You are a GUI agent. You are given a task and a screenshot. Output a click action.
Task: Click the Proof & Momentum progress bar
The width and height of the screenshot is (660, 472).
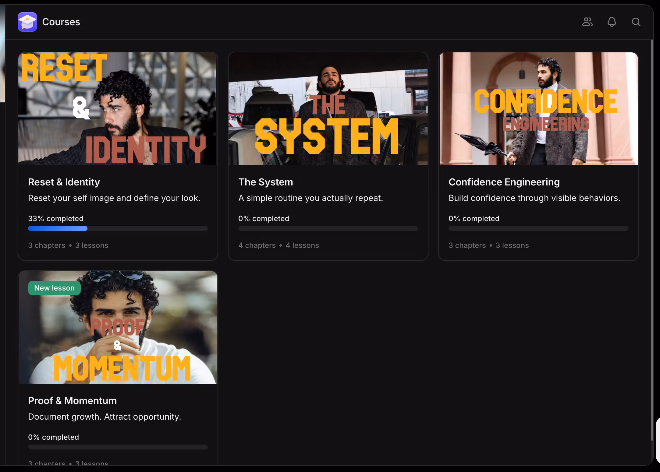pyautogui.click(x=118, y=447)
